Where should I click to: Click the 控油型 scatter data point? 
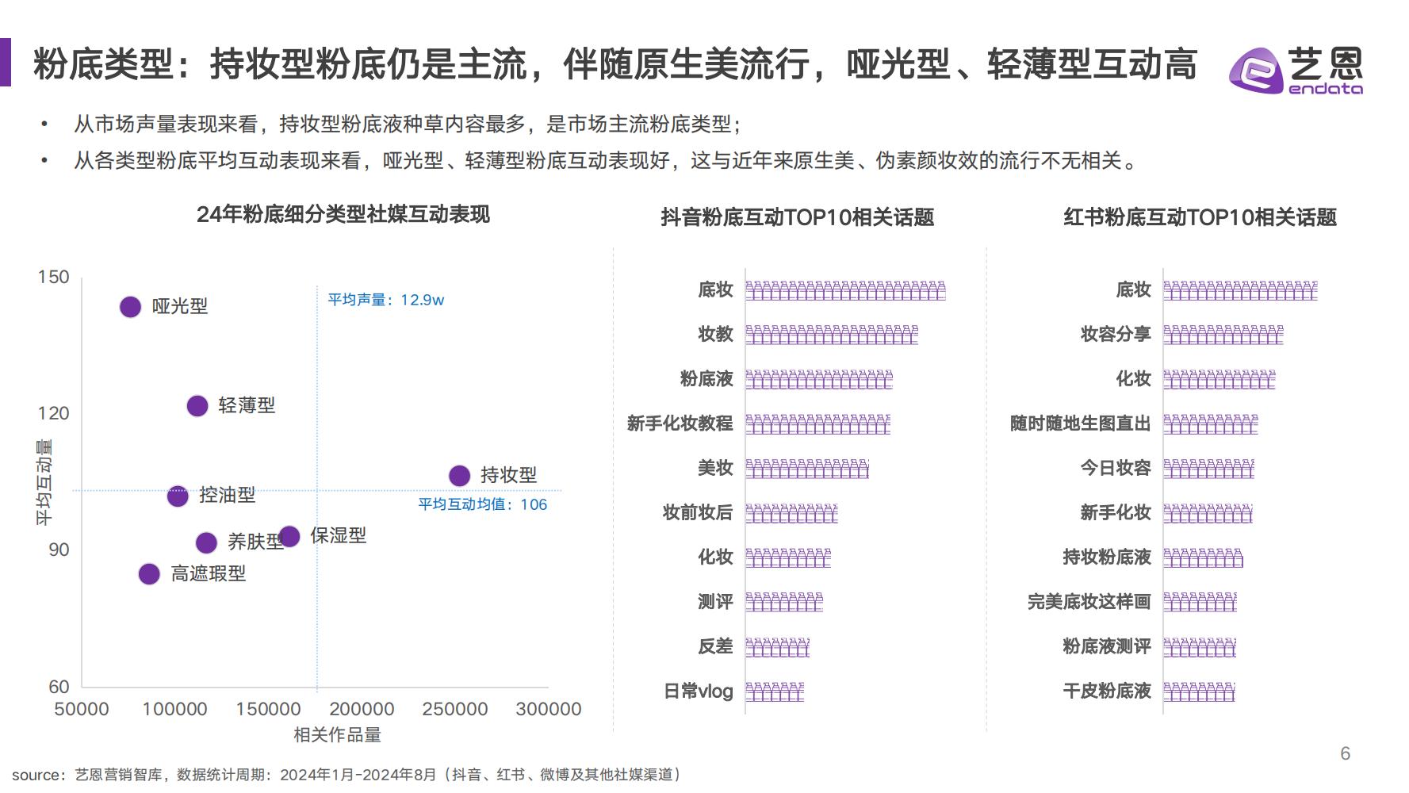178,496
